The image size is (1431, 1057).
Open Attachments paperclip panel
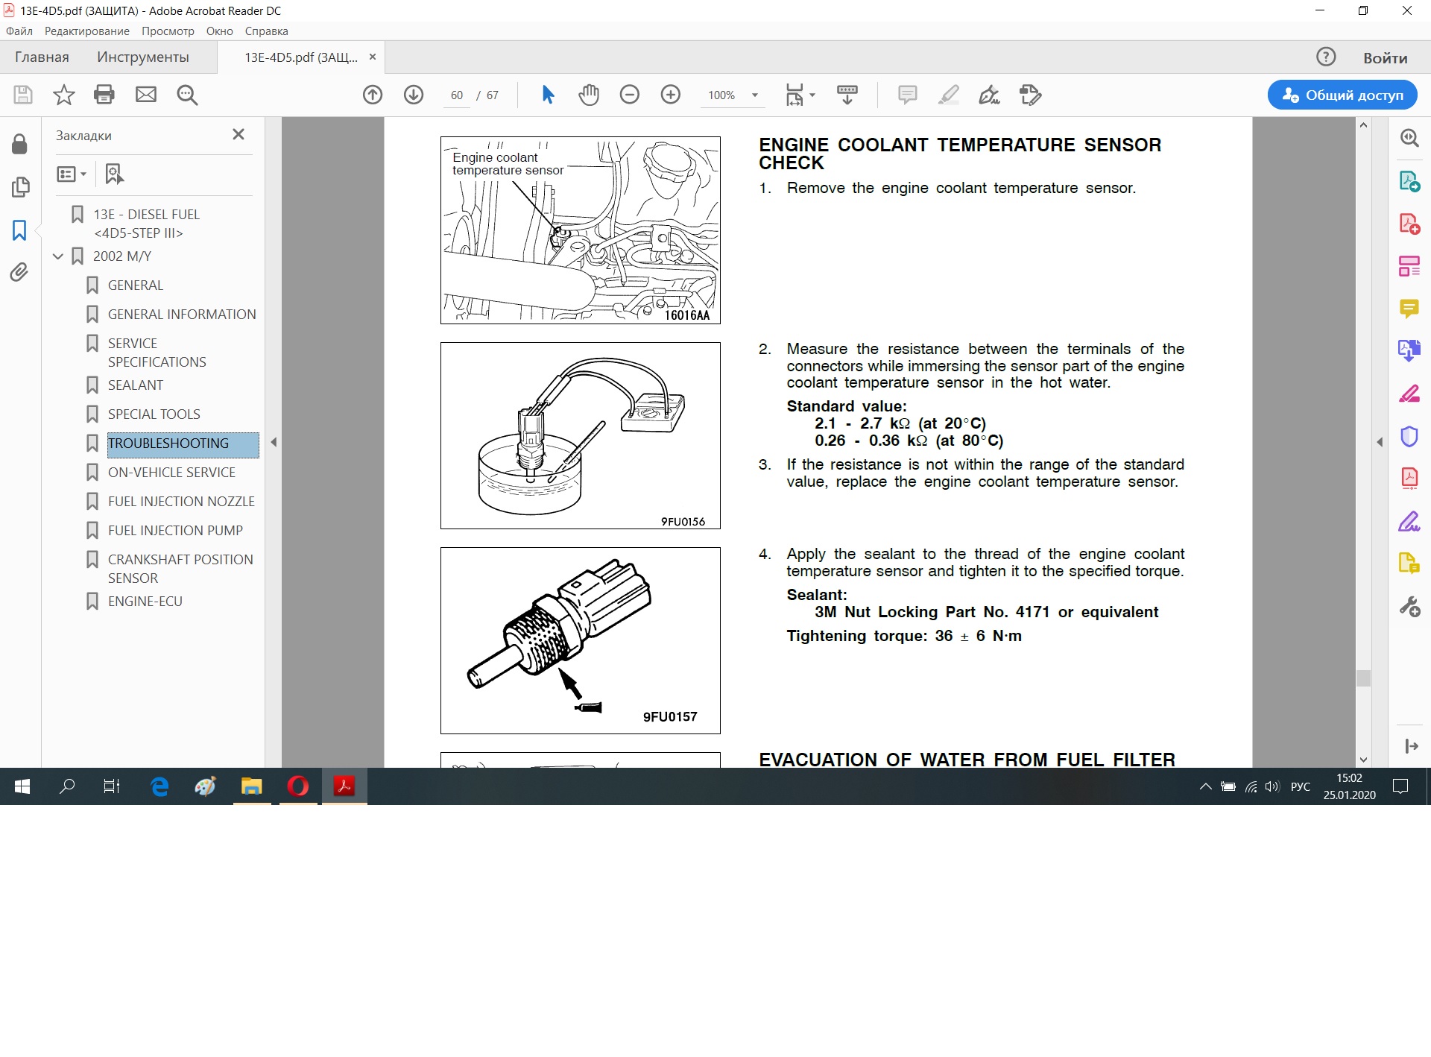(x=19, y=272)
